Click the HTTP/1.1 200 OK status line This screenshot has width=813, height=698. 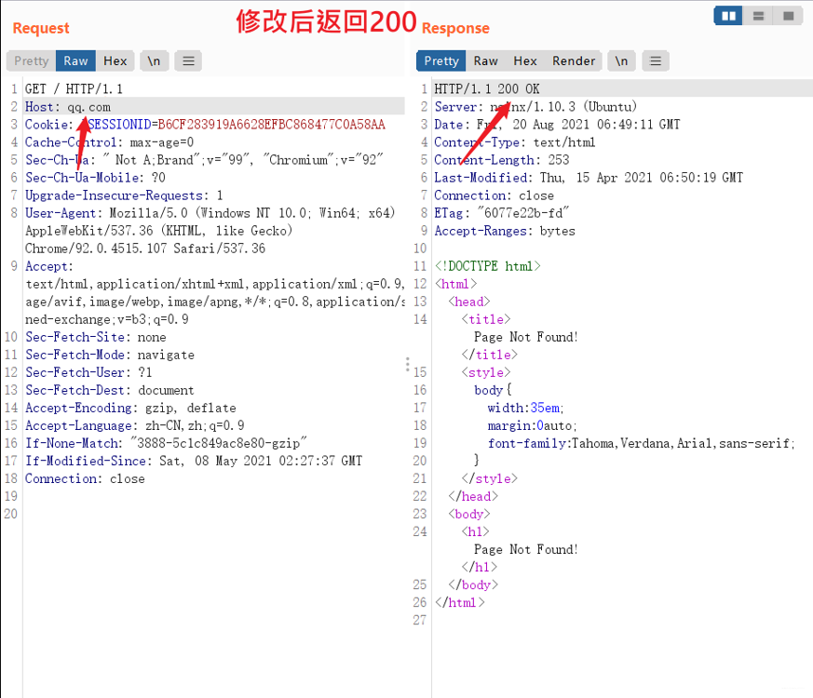487,89
